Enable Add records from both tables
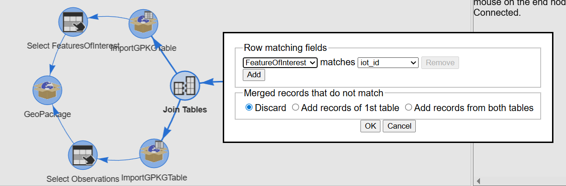The height and width of the screenshot is (186, 566). click(409, 107)
